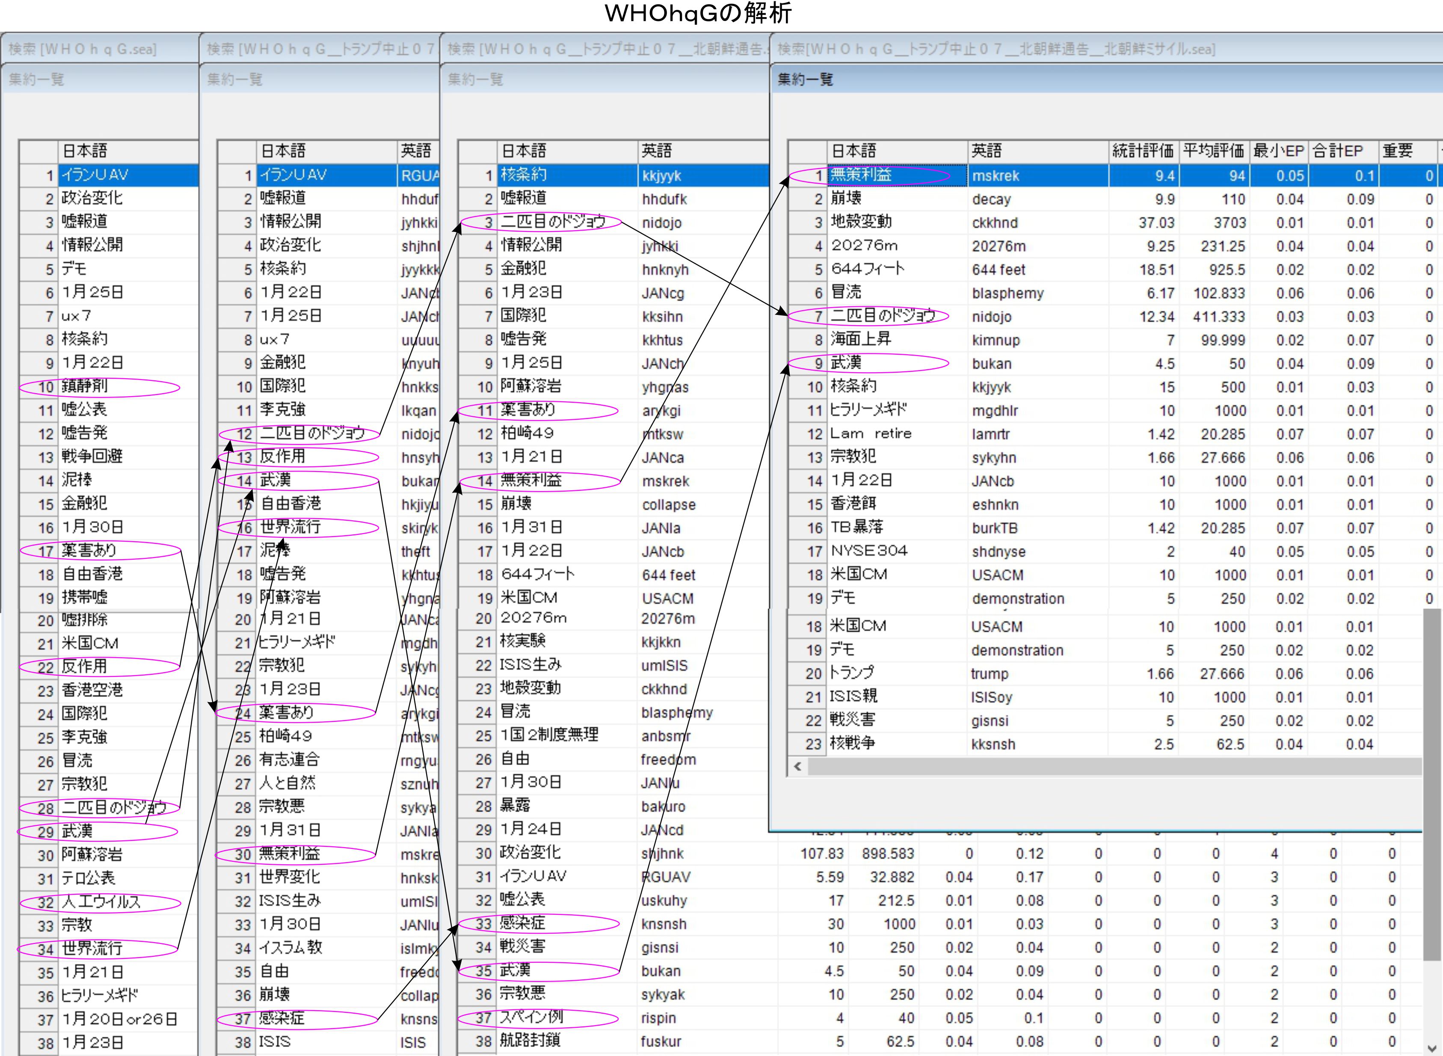Click the 合計EP column header

[x=1338, y=151]
